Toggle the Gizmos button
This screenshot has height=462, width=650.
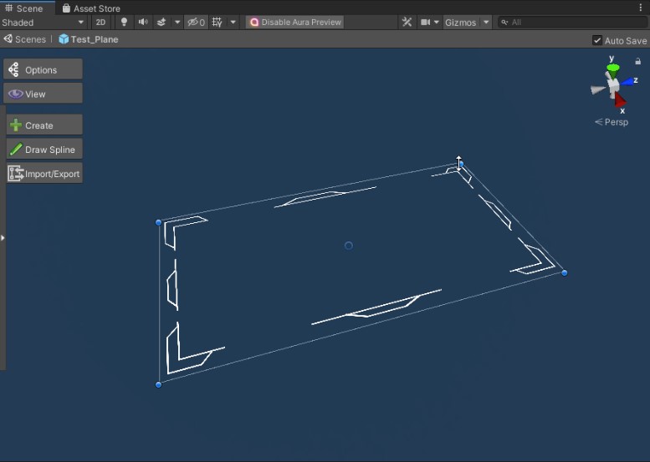(460, 23)
